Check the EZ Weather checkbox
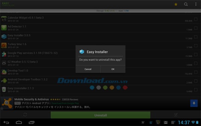201x126 pixels. (x=196, y=64)
